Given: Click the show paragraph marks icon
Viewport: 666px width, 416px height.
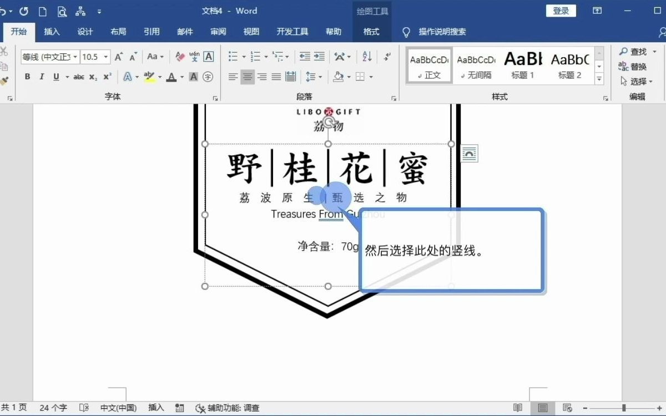Looking at the screenshot, I should [x=387, y=58].
